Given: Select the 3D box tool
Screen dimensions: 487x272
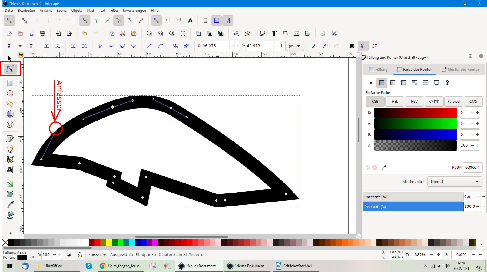Looking at the screenshot, I should point(10,114).
